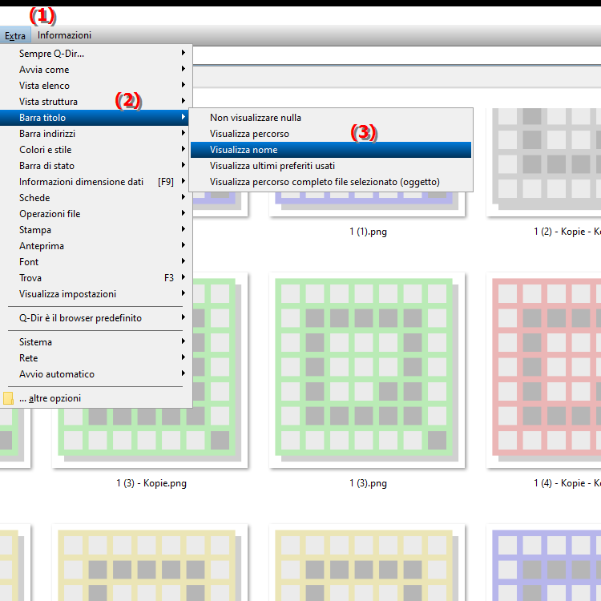Image resolution: width=601 pixels, height=601 pixels.
Task: Choose Visualizza percorso completo file selezionato
Action: pos(331,182)
